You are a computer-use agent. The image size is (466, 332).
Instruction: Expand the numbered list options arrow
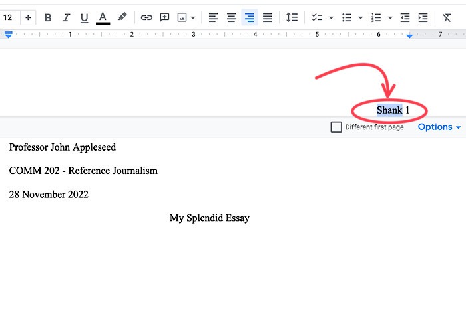pos(390,17)
